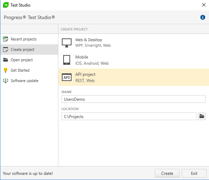Open the Recent projects section
The width and height of the screenshot is (209, 180).
pyautogui.click(x=23, y=39)
